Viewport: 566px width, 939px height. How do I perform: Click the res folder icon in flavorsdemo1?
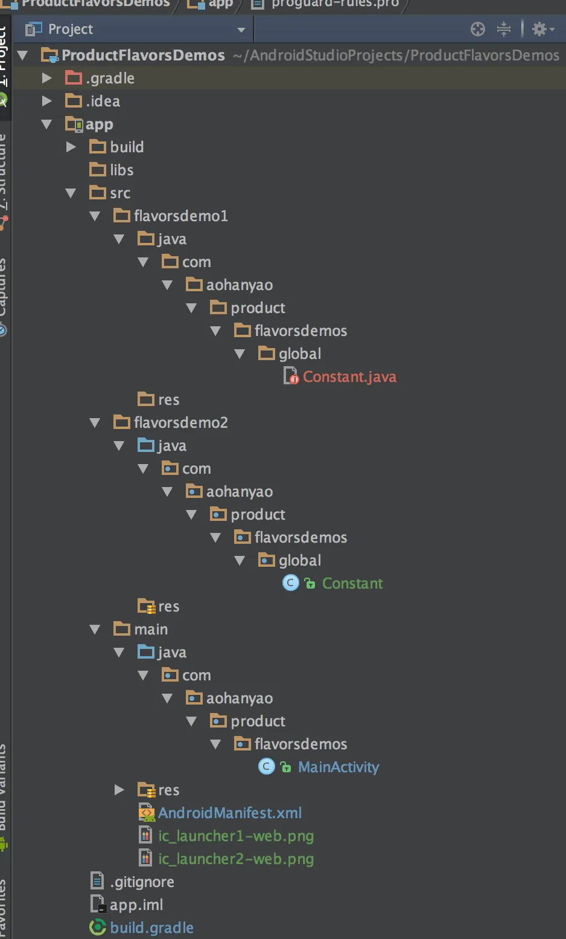click(146, 399)
